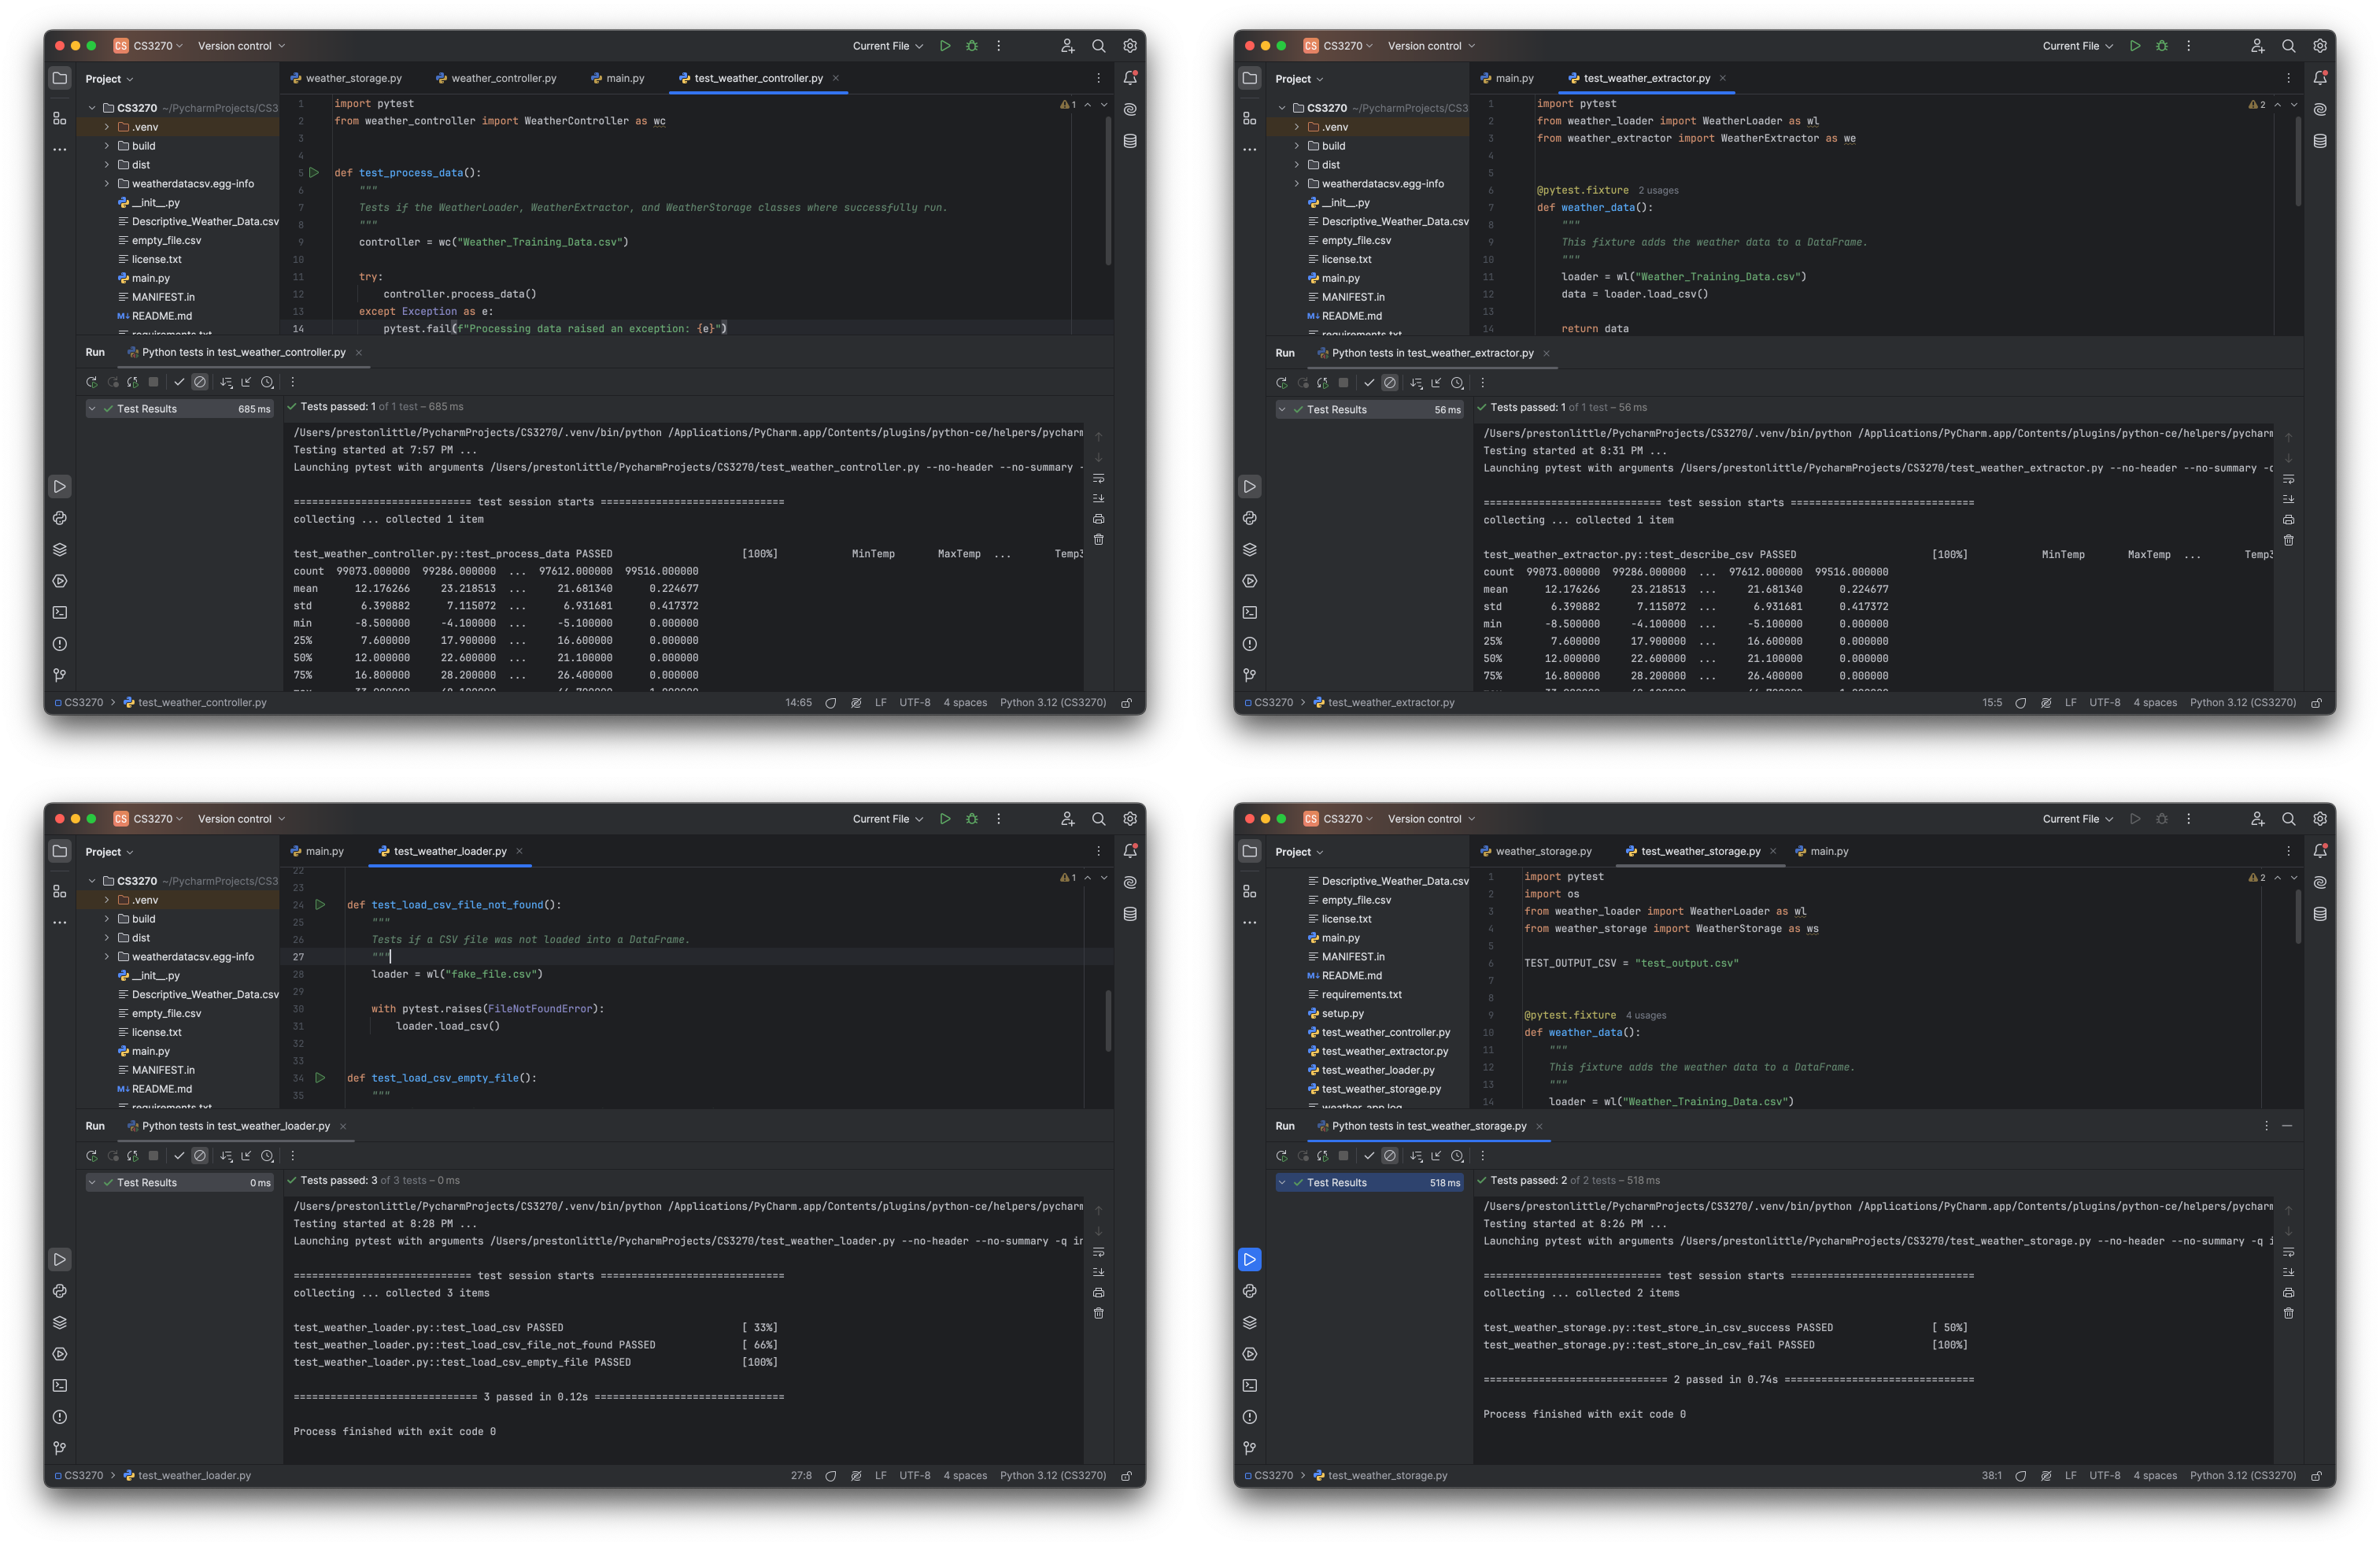Click the Database icon in test_weather_controller window's right sidebar
2380x1546 pixels.
pos(1130,141)
